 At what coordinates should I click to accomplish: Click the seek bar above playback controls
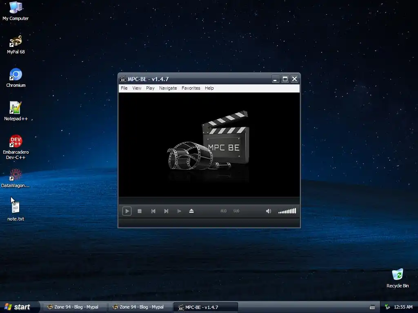click(x=209, y=201)
